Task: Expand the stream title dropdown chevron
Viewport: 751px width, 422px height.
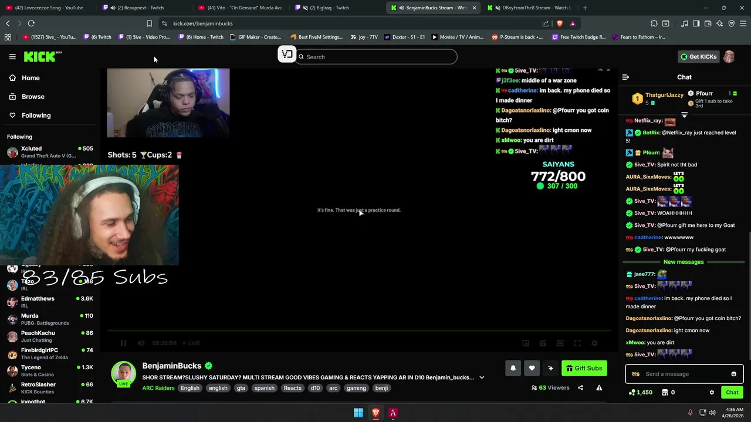Action: coord(482,377)
